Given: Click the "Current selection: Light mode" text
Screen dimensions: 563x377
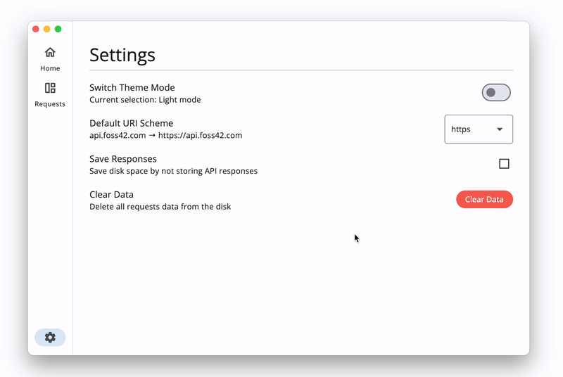Looking at the screenshot, I should pos(145,100).
